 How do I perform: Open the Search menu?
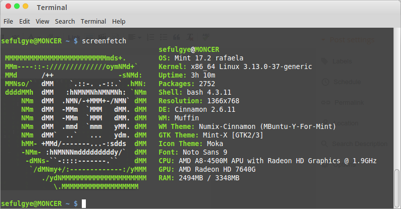[x=65, y=22]
